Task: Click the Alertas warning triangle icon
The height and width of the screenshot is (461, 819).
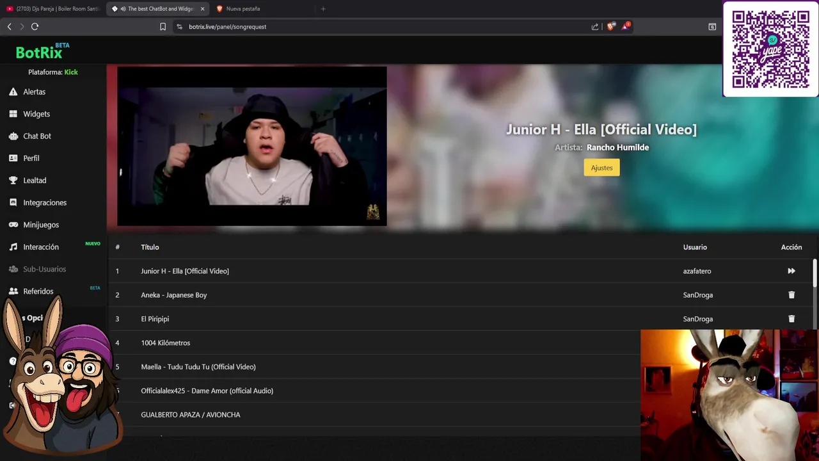Action: click(x=13, y=92)
